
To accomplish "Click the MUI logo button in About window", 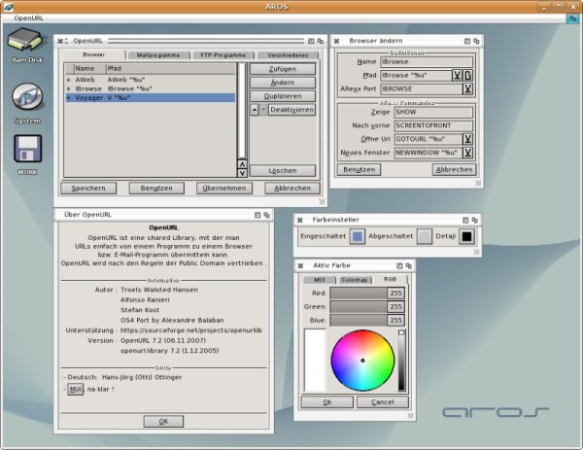I will click(x=76, y=389).
